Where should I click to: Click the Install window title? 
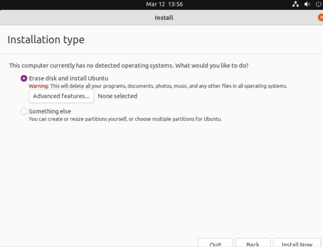pyautogui.click(x=164, y=18)
